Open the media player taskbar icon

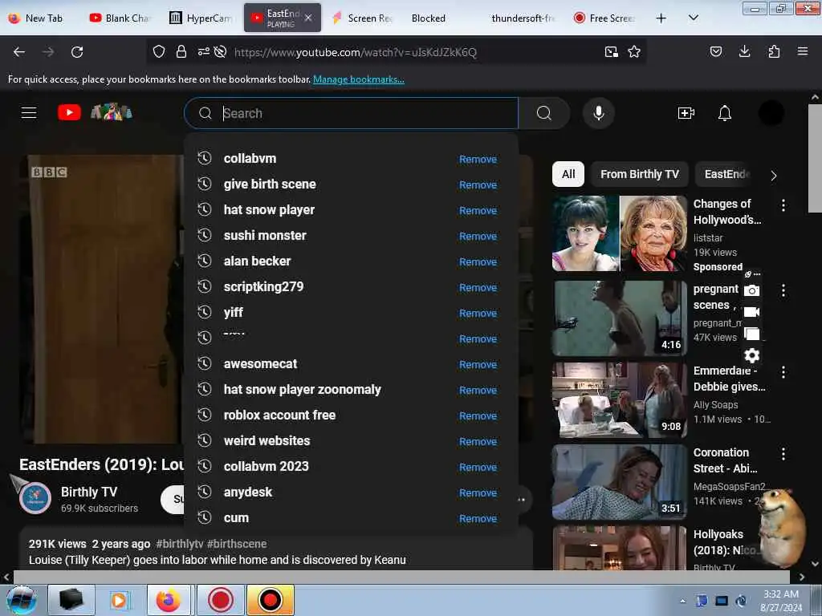pos(120,600)
